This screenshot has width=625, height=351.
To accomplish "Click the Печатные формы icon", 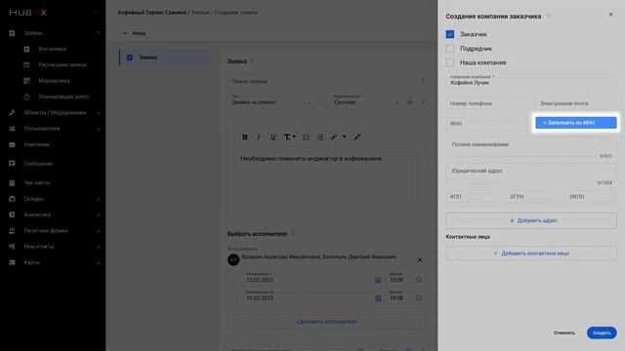I will coord(12,230).
